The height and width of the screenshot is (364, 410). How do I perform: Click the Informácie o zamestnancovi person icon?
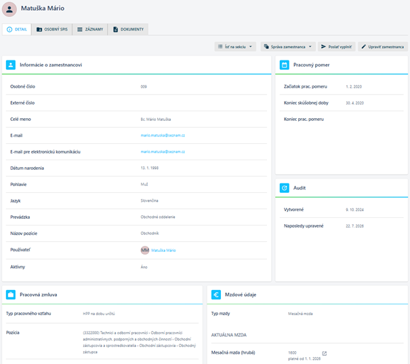11,65
